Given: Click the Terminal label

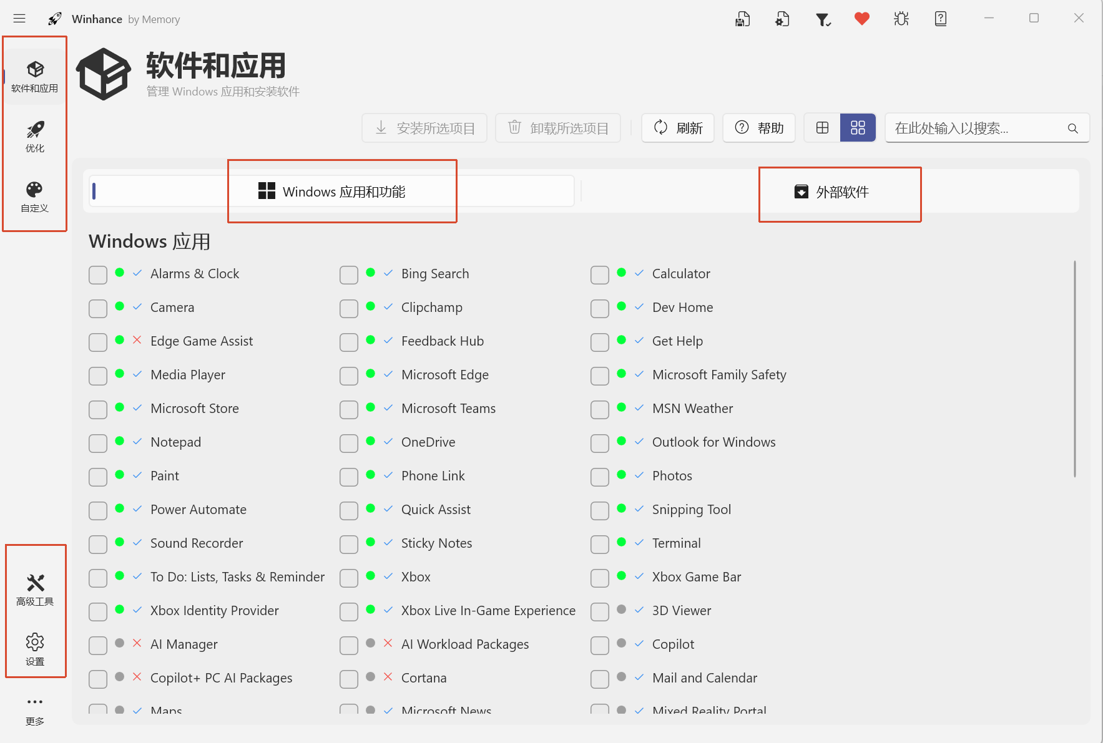Looking at the screenshot, I should [677, 543].
